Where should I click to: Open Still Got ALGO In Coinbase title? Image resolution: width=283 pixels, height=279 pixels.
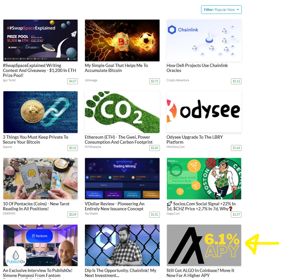200,273
